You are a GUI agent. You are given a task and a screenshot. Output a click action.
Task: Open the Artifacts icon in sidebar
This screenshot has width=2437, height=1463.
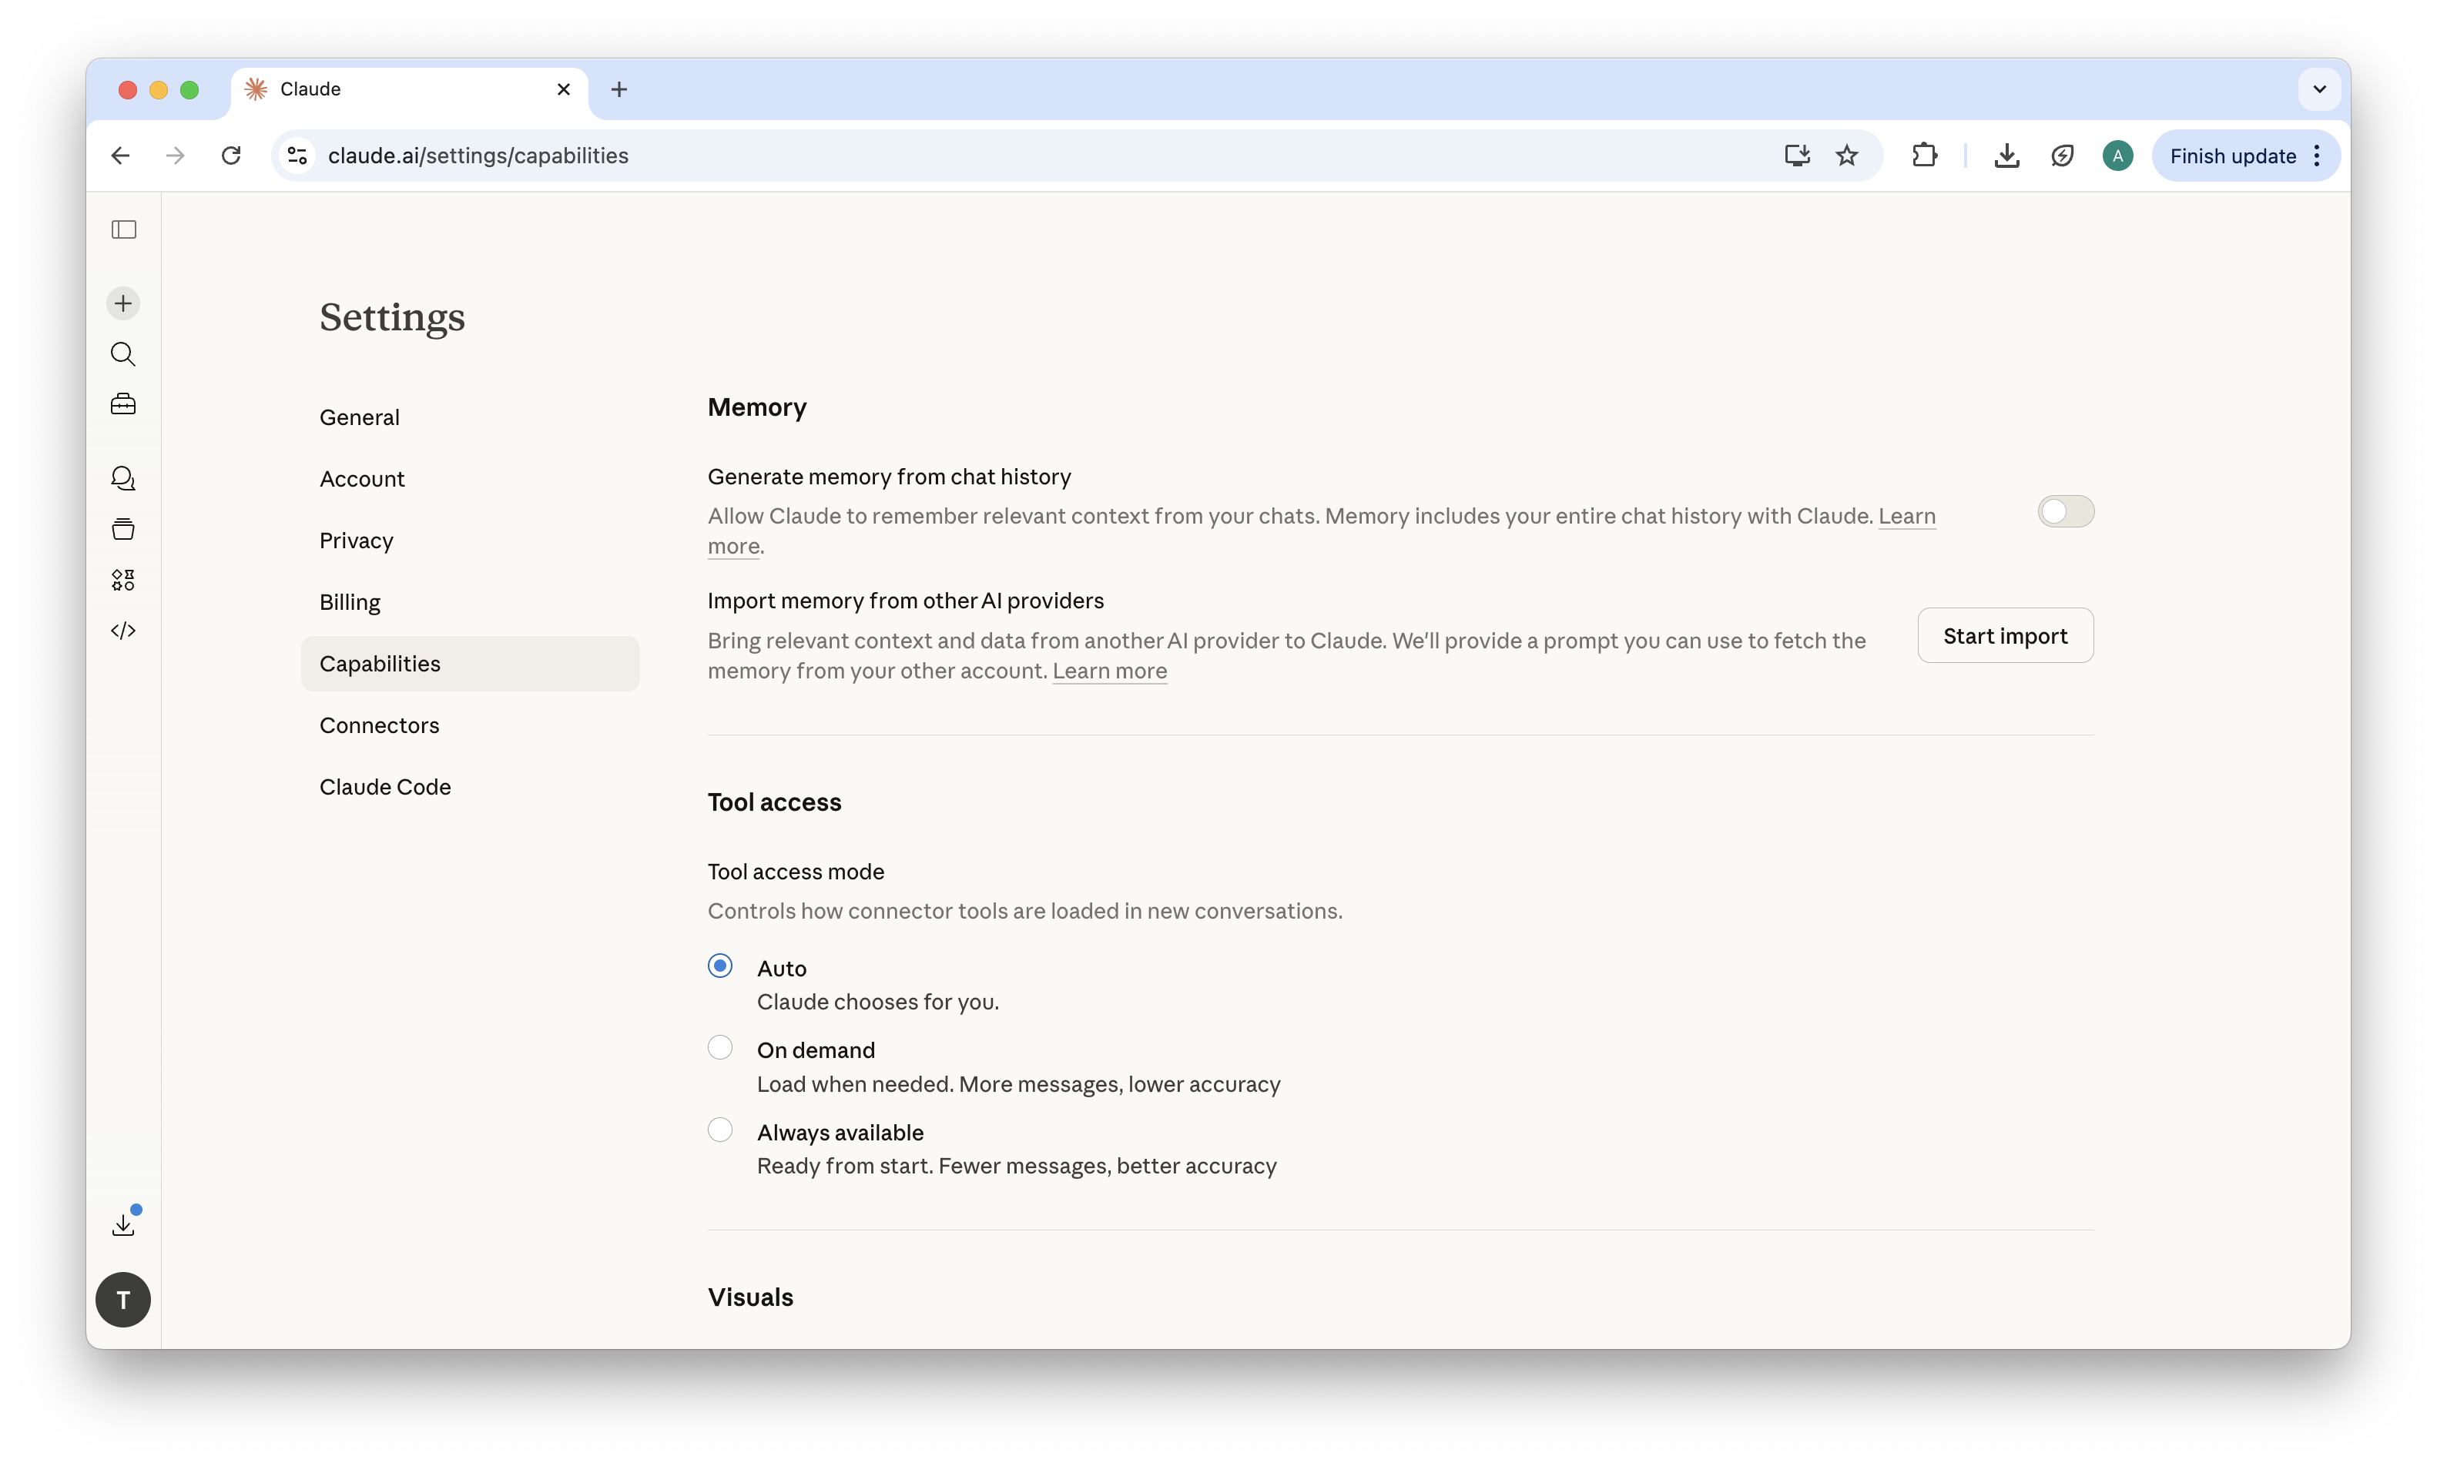[x=123, y=580]
